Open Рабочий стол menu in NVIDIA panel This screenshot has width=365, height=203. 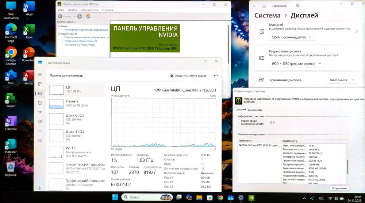pos(90,10)
